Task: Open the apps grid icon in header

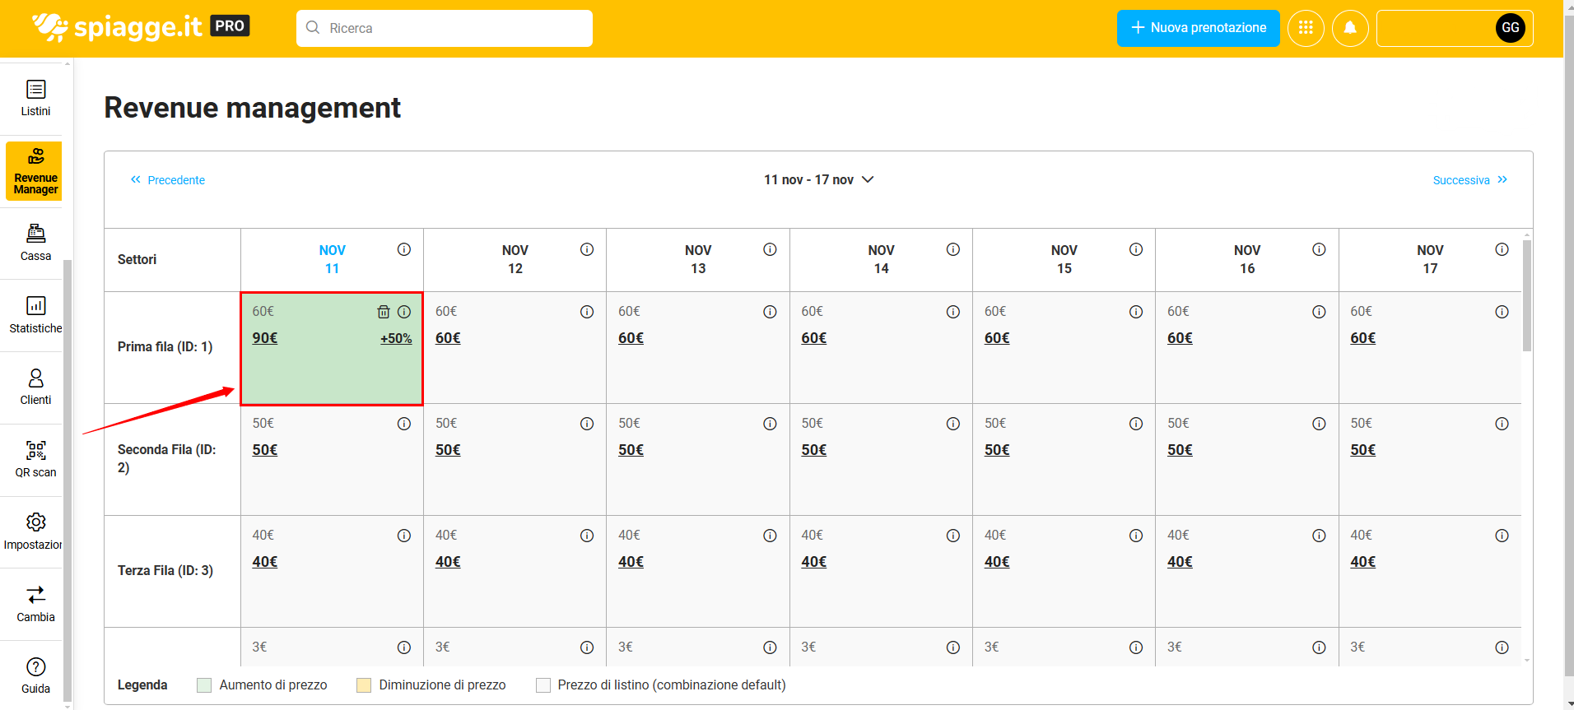Action: click(x=1306, y=28)
